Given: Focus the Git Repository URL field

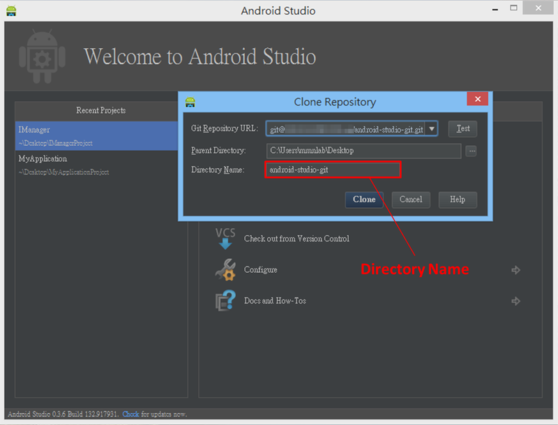Looking at the screenshot, I should pos(345,129).
